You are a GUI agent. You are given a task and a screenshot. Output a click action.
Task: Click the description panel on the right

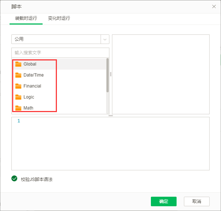[161, 74]
